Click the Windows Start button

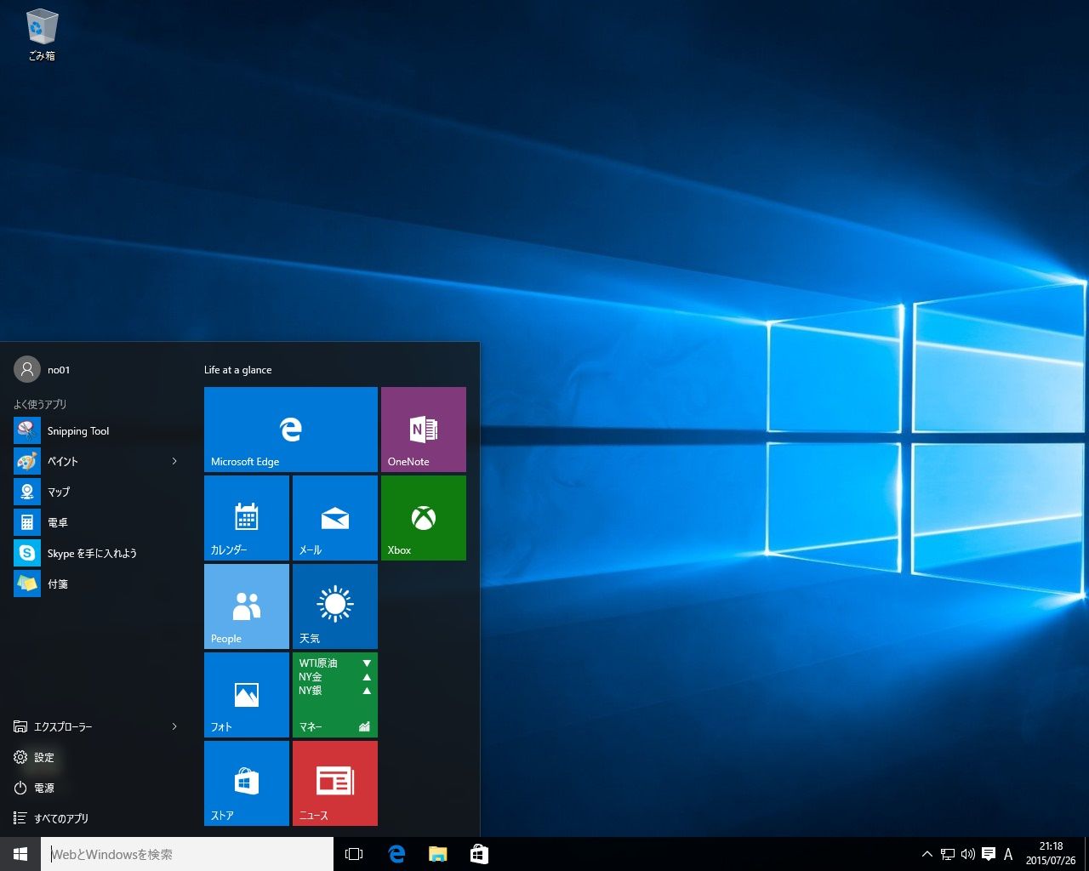[20, 854]
